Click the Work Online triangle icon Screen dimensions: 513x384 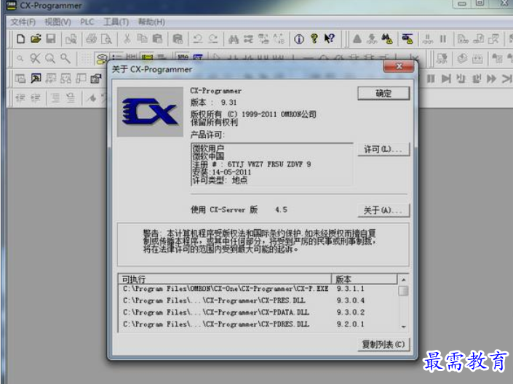(x=357, y=39)
